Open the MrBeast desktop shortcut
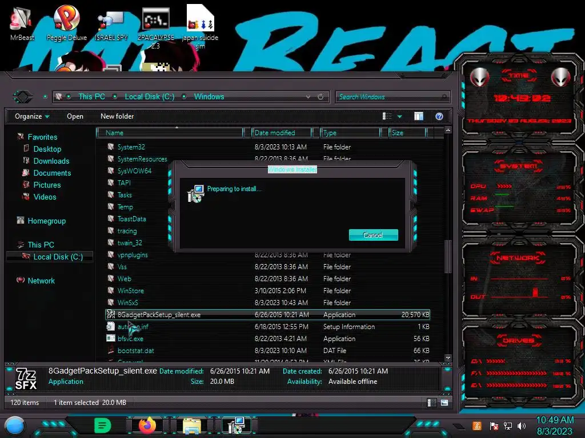Image resolution: width=585 pixels, height=438 pixels. 21,23
